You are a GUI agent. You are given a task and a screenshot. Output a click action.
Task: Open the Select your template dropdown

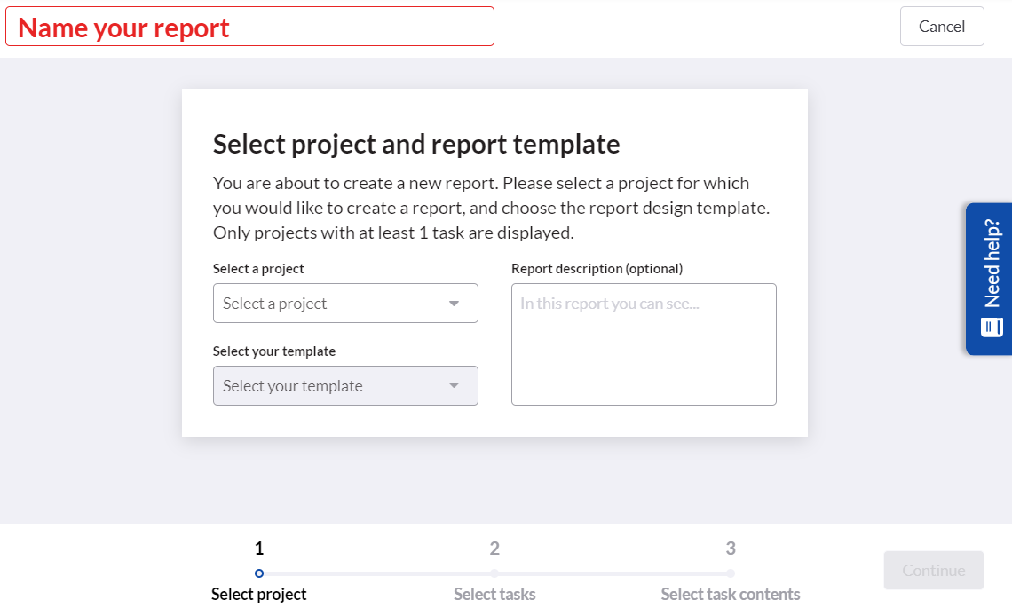coord(345,385)
